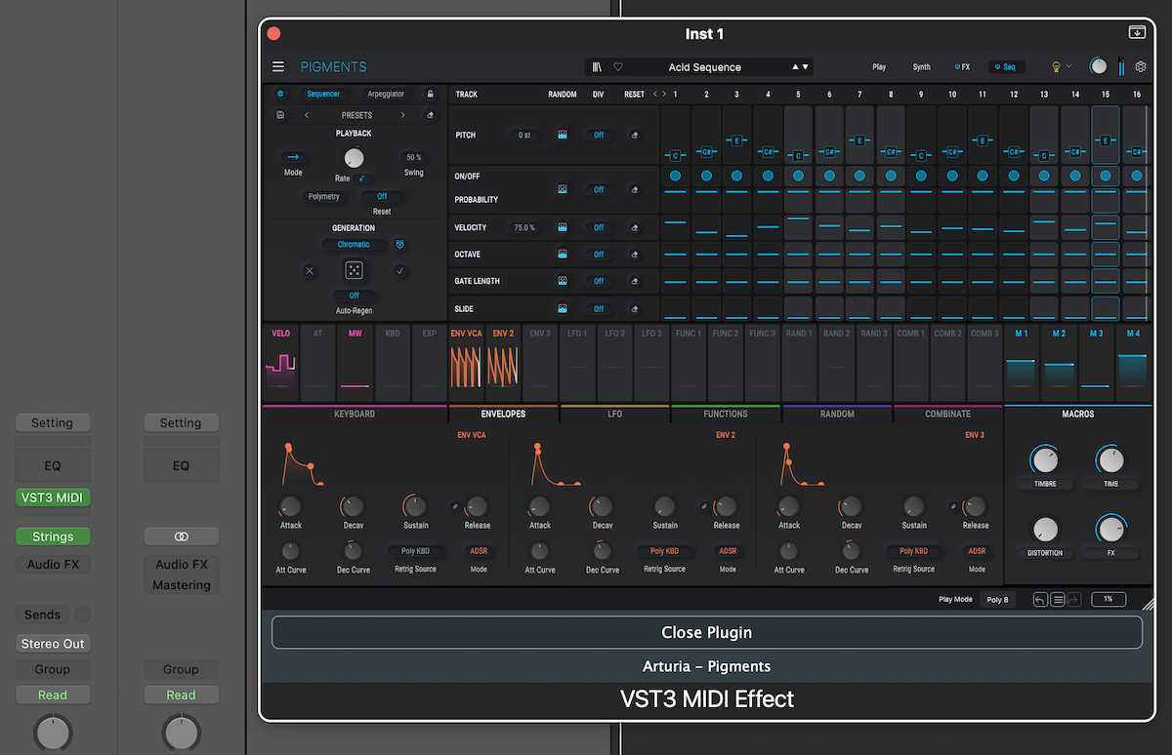The width and height of the screenshot is (1172, 755).
Task: Reset PITCH track with eraser icon
Action: click(635, 136)
